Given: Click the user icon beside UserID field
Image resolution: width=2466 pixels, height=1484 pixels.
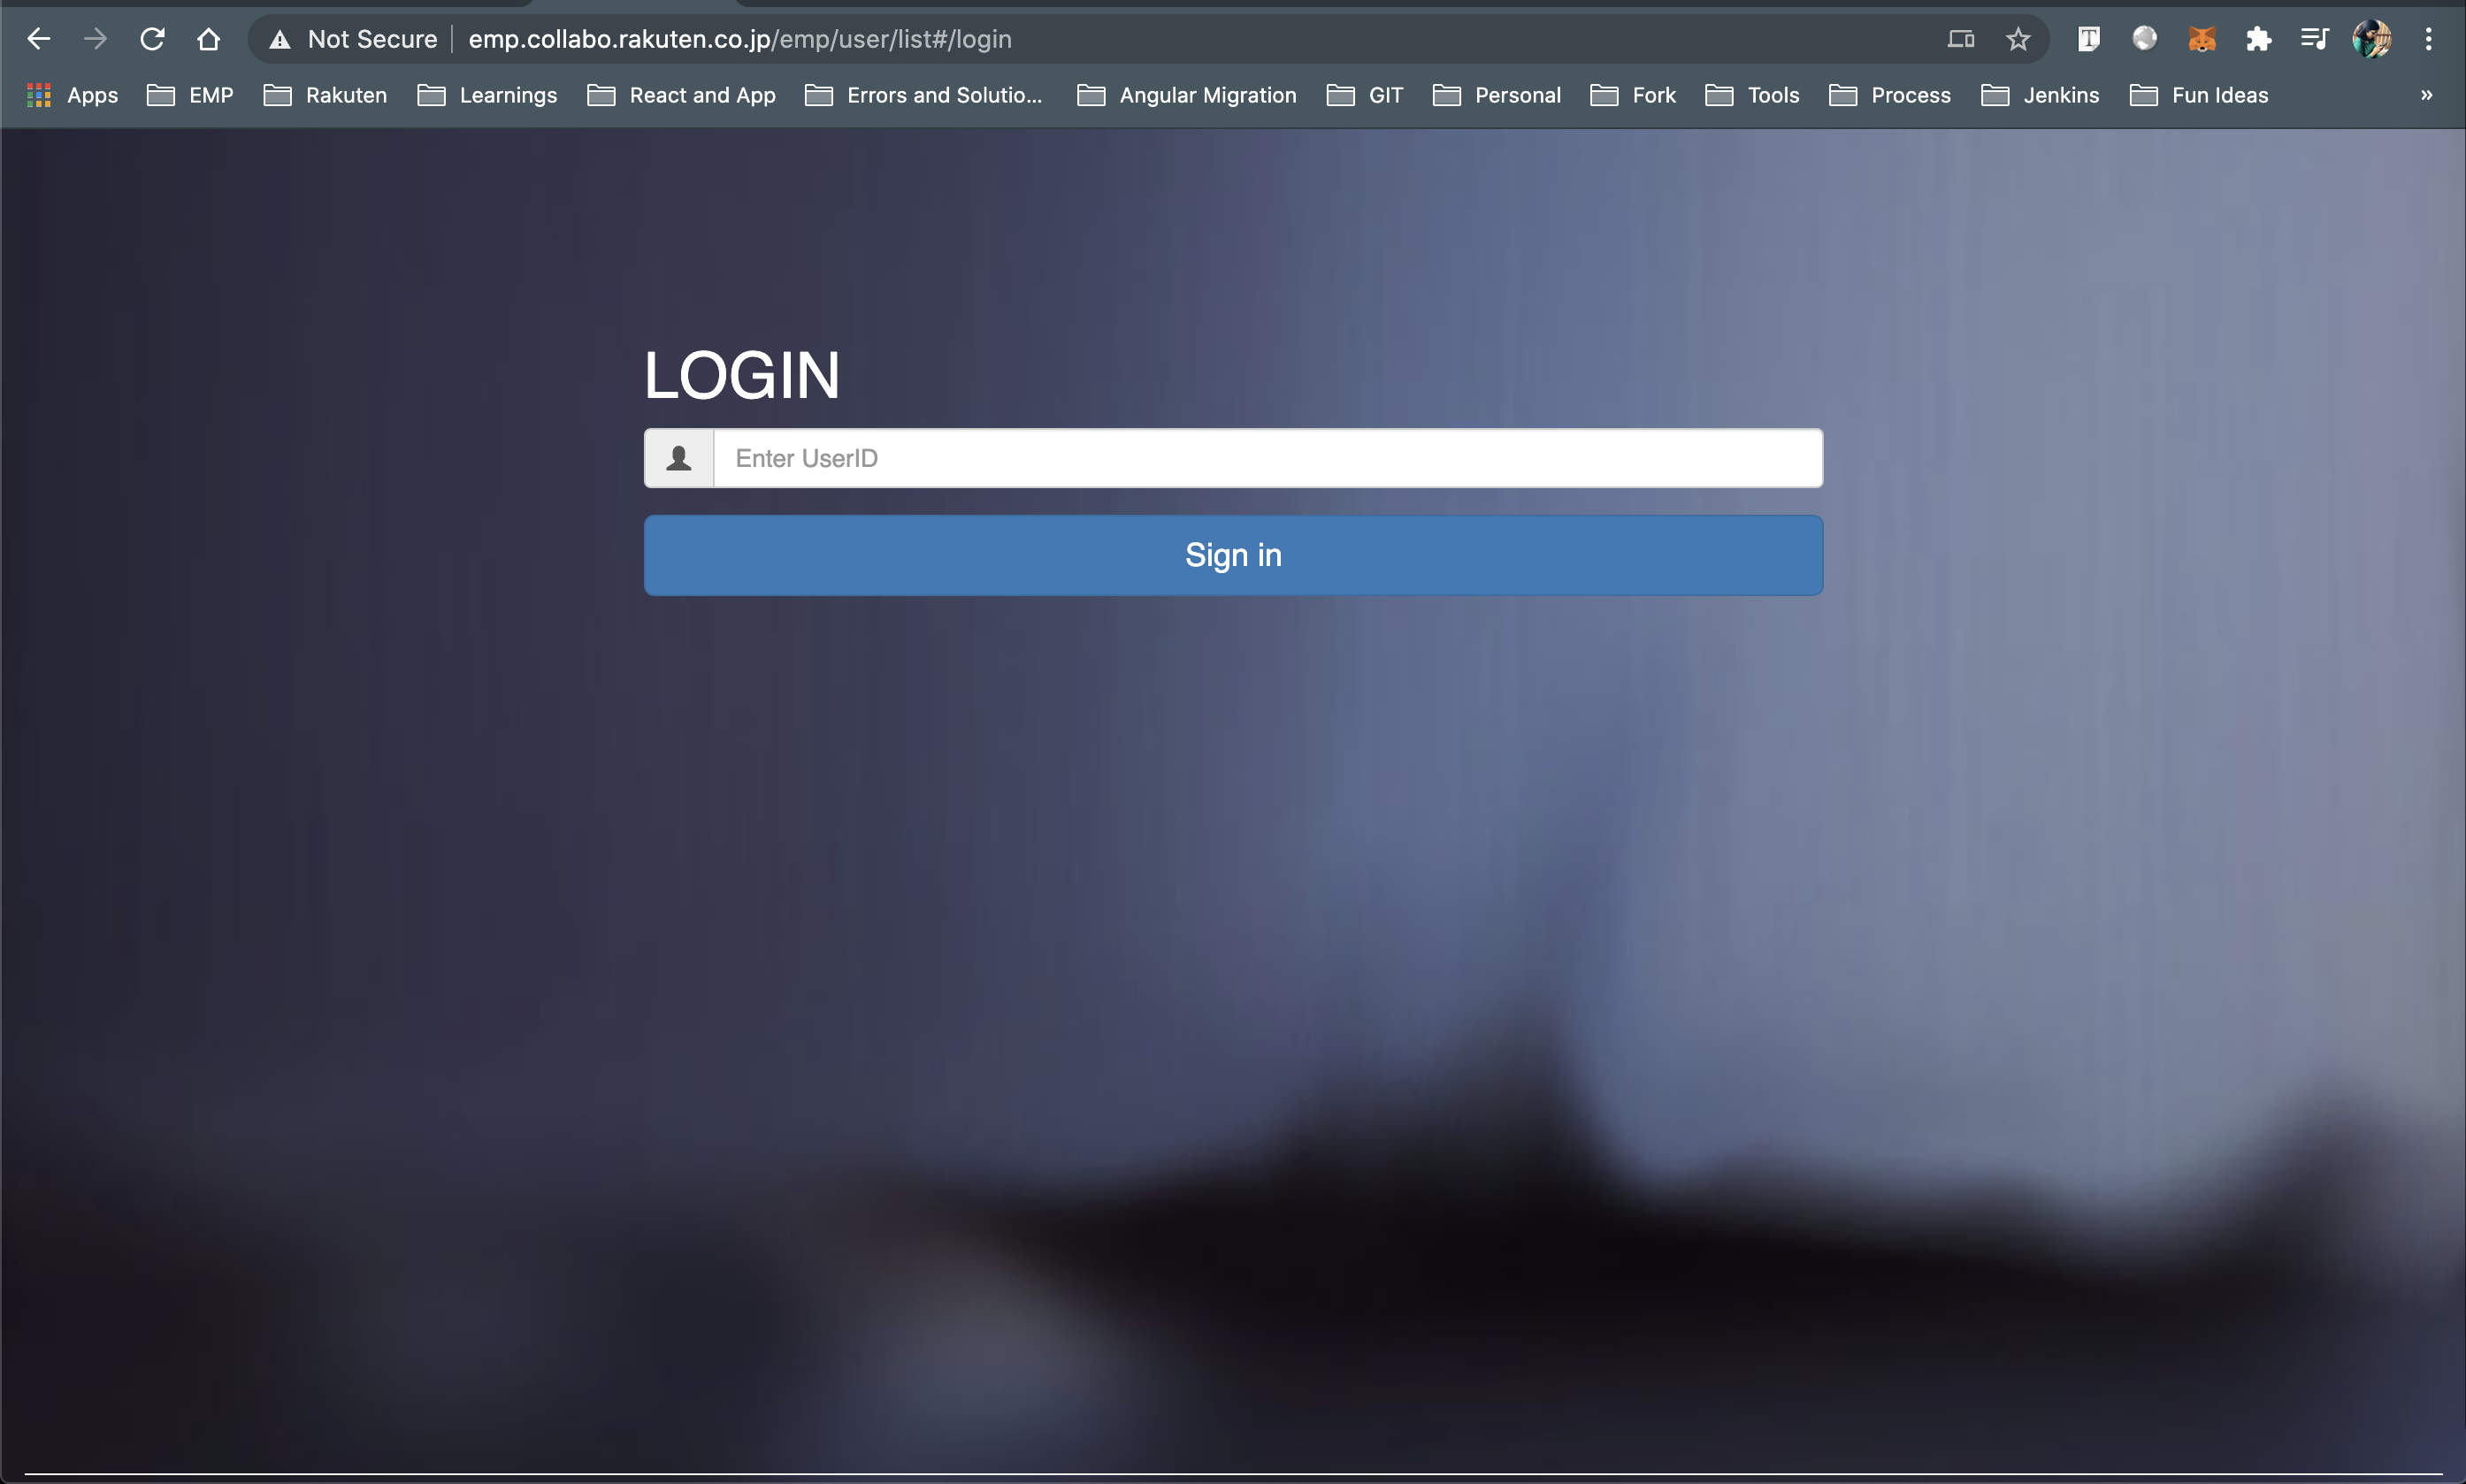Looking at the screenshot, I should coord(679,458).
